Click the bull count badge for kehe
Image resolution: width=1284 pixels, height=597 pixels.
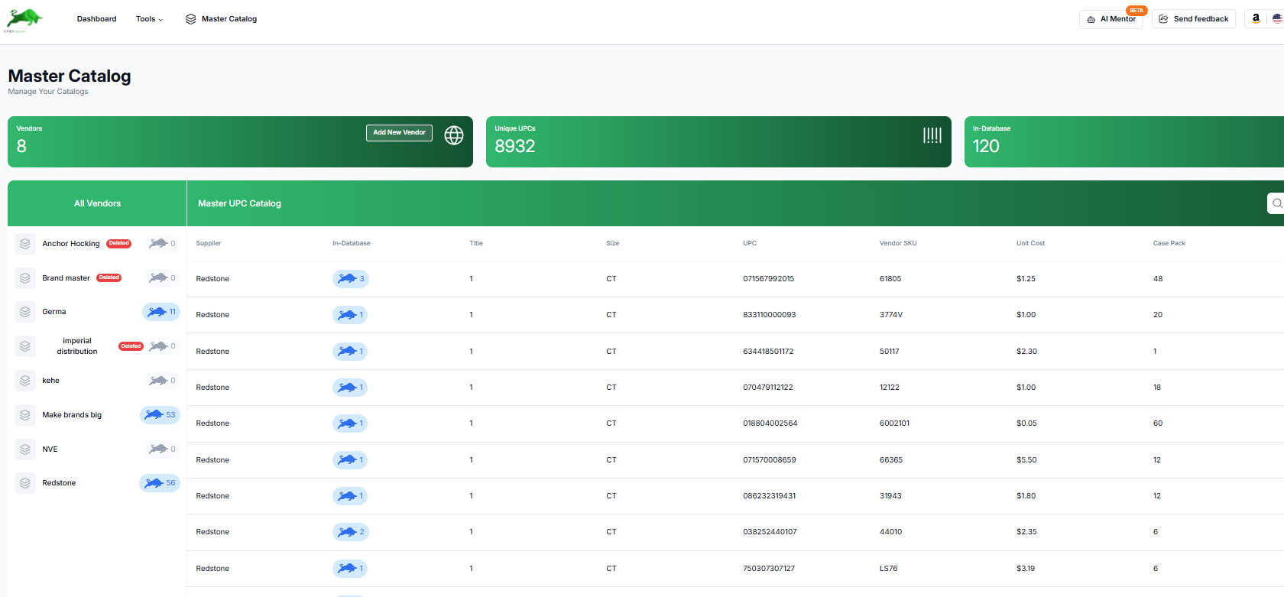pos(162,381)
